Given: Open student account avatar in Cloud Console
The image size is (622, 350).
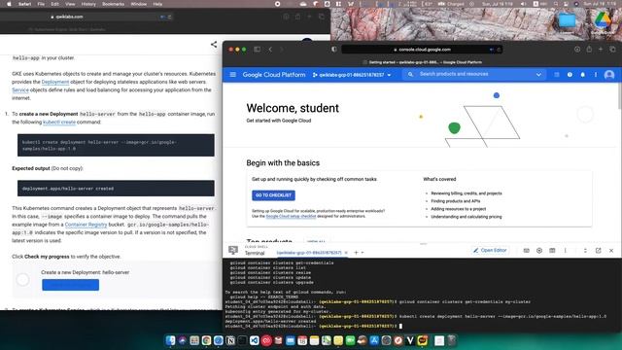Looking at the screenshot, I should tap(609, 75).
